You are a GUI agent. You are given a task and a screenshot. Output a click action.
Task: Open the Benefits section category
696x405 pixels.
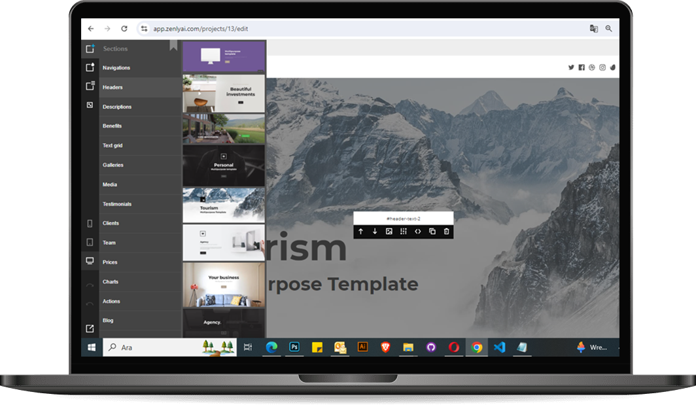point(140,126)
